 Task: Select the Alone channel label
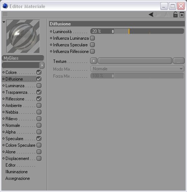point(11,152)
